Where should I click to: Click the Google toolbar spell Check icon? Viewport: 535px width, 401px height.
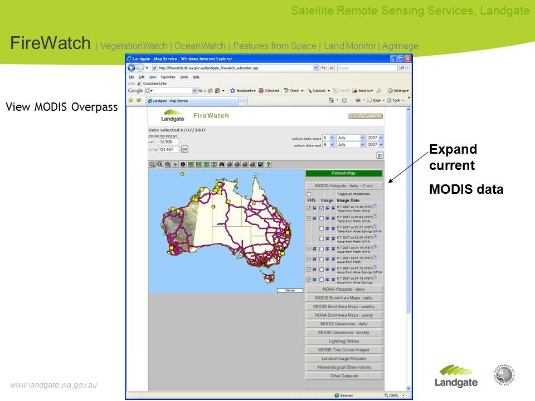click(x=286, y=91)
